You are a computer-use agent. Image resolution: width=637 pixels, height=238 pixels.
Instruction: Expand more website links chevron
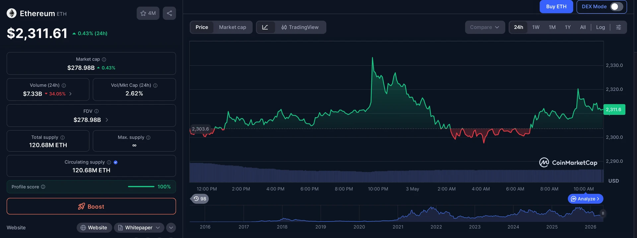pos(171,227)
